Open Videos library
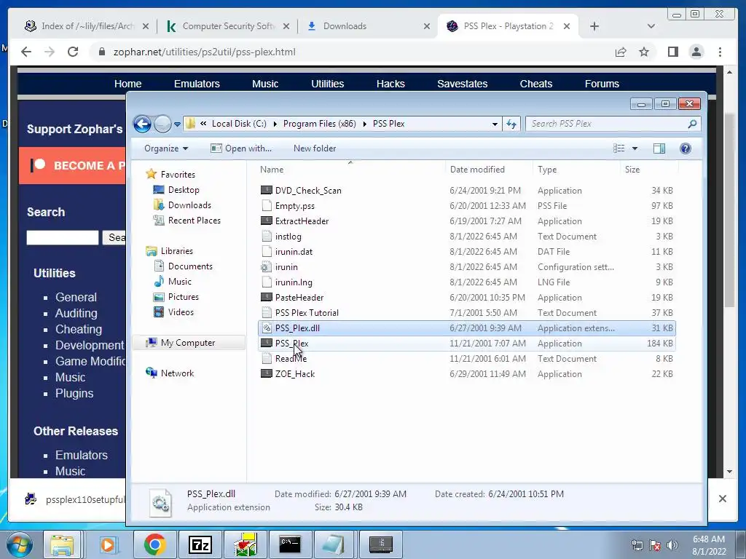The height and width of the screenshot is (559, 746). tap(181, 312)
